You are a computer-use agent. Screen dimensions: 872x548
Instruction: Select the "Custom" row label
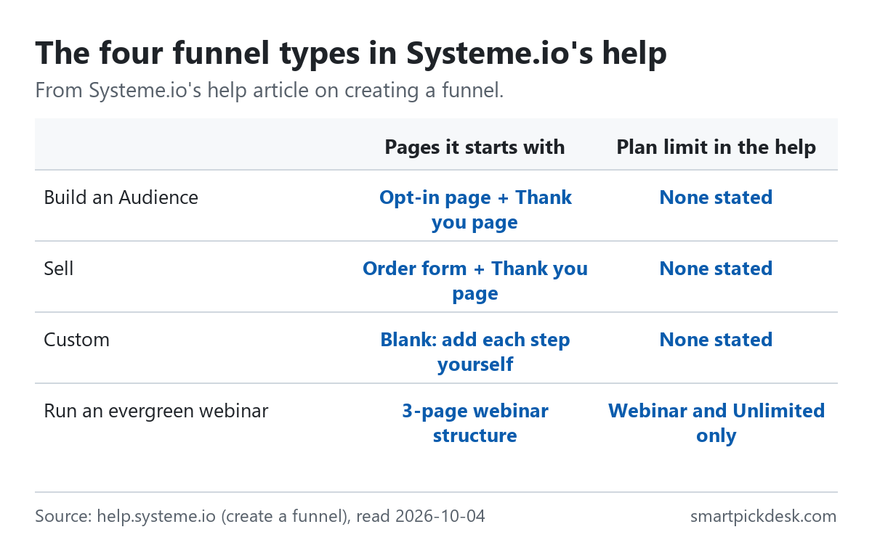pos(76,340)
